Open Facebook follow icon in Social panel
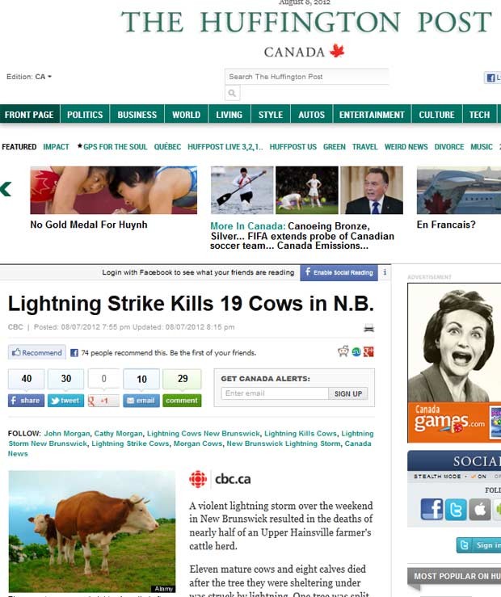The height and width of the screenshot is (597, 501). tap(432, 510)
